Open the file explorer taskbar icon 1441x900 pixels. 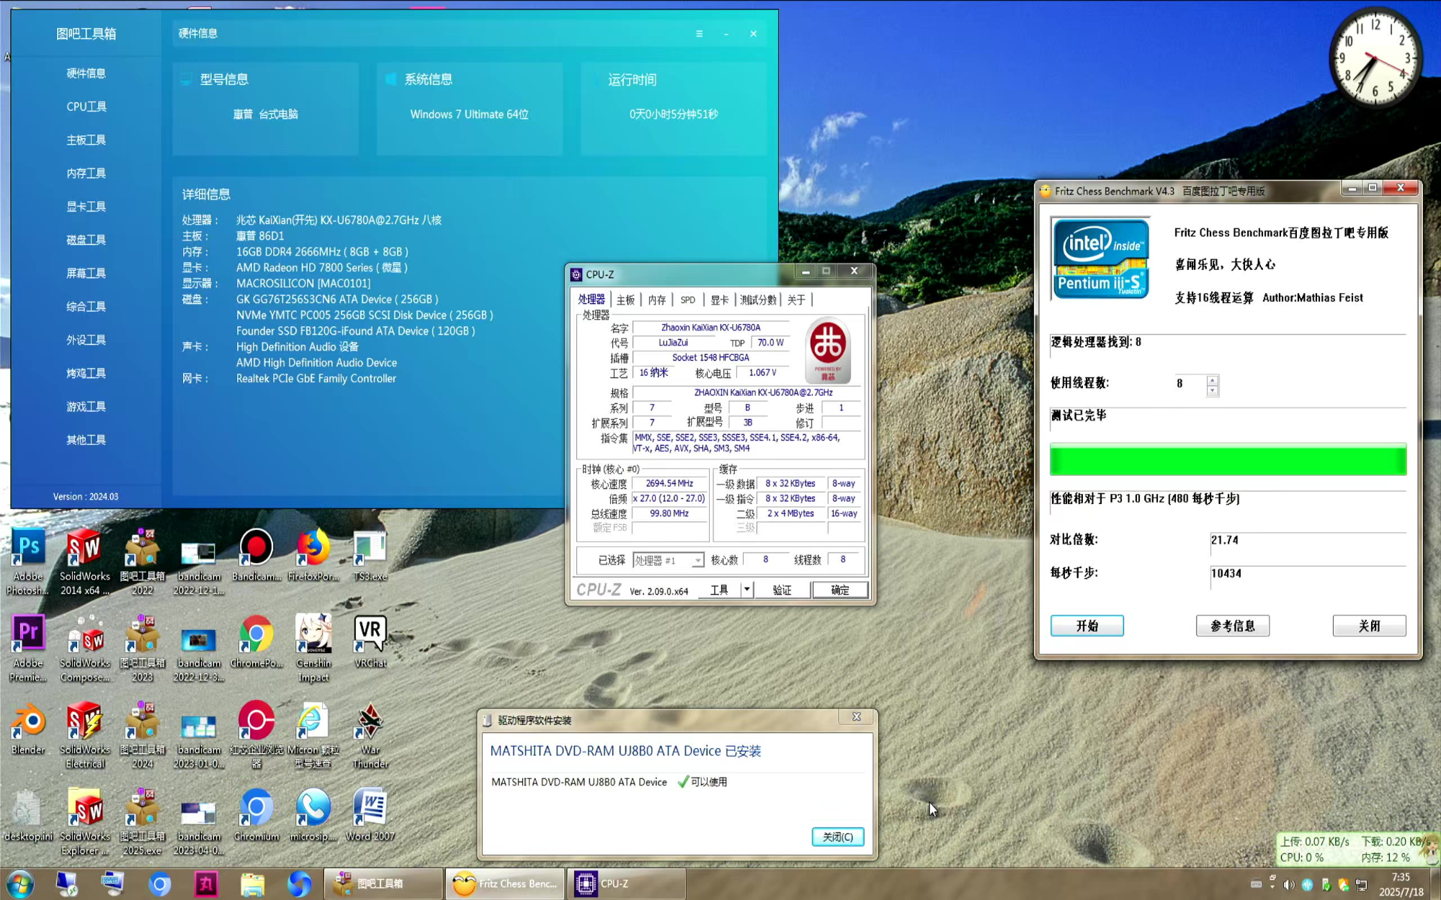click(x=252, y=883)
